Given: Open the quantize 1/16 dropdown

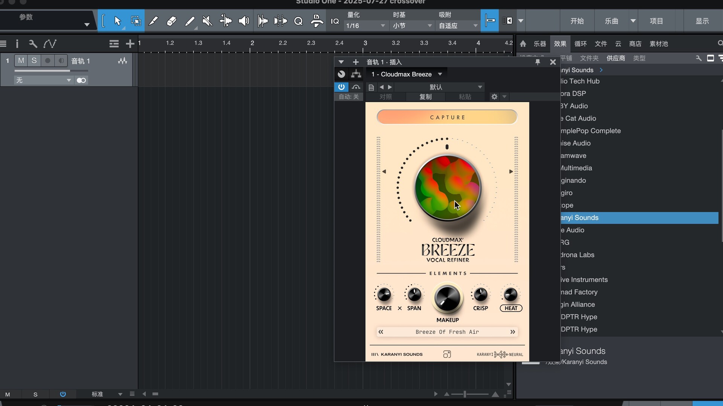Looking at the screenshot, I should (365, 26).
